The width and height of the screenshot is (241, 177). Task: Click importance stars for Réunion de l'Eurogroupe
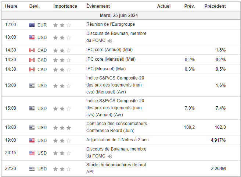coord(62,25)
